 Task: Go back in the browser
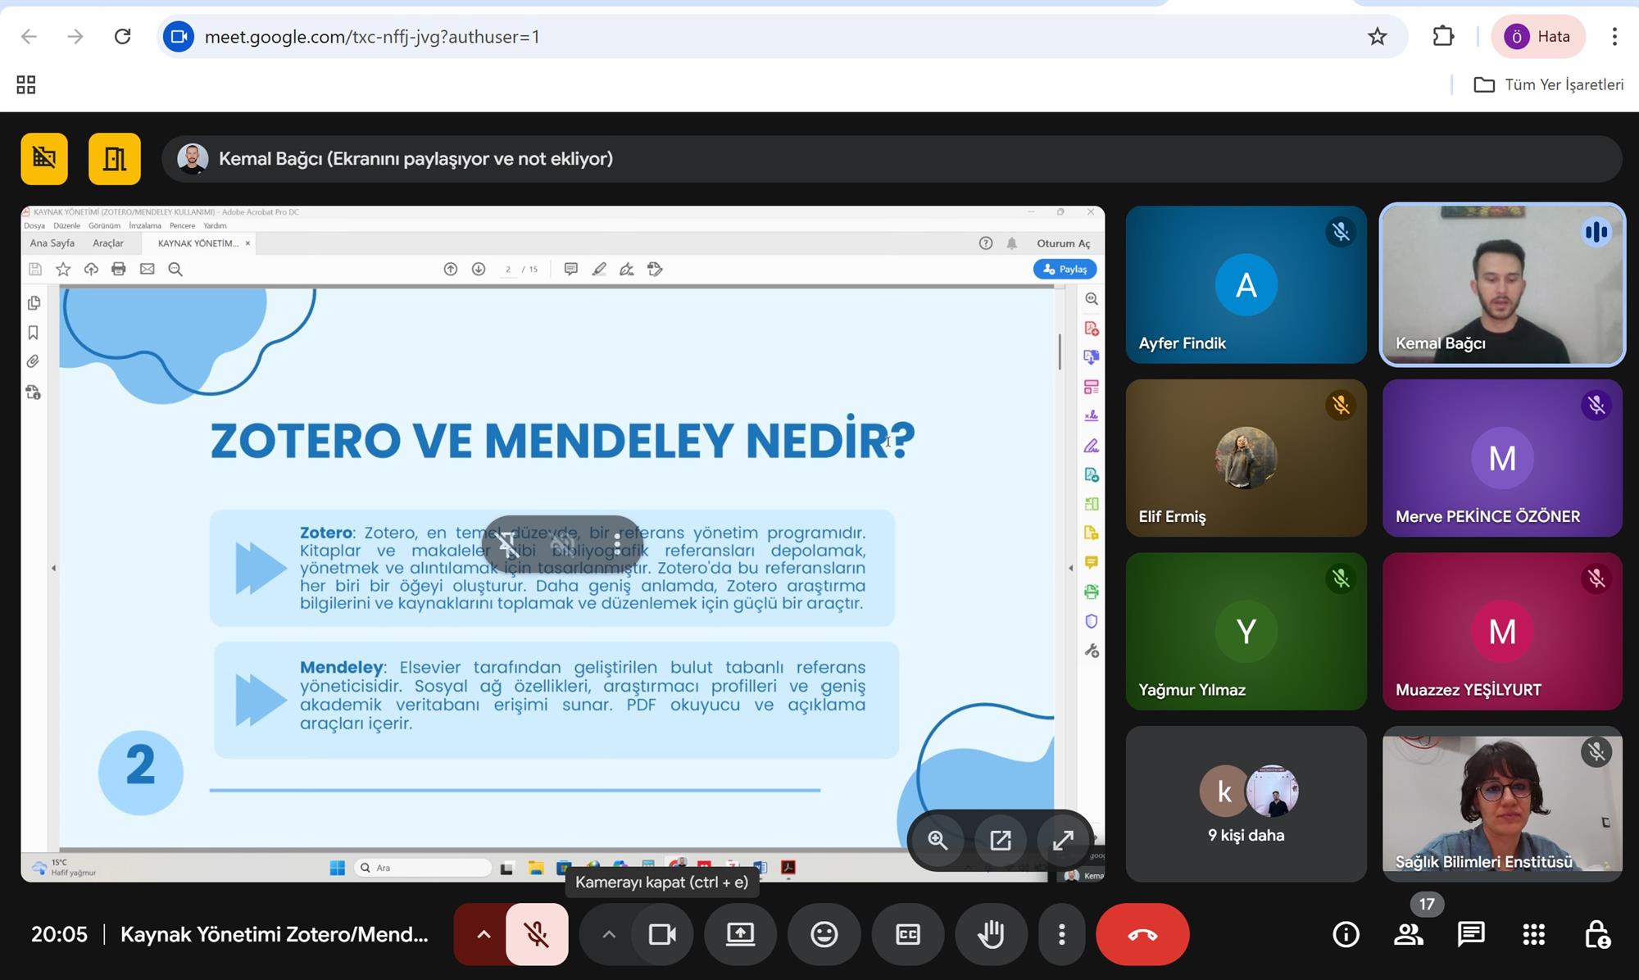click(29, 36)
